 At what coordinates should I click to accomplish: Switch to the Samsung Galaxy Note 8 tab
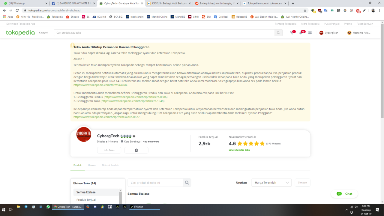(x=73, y=3)
